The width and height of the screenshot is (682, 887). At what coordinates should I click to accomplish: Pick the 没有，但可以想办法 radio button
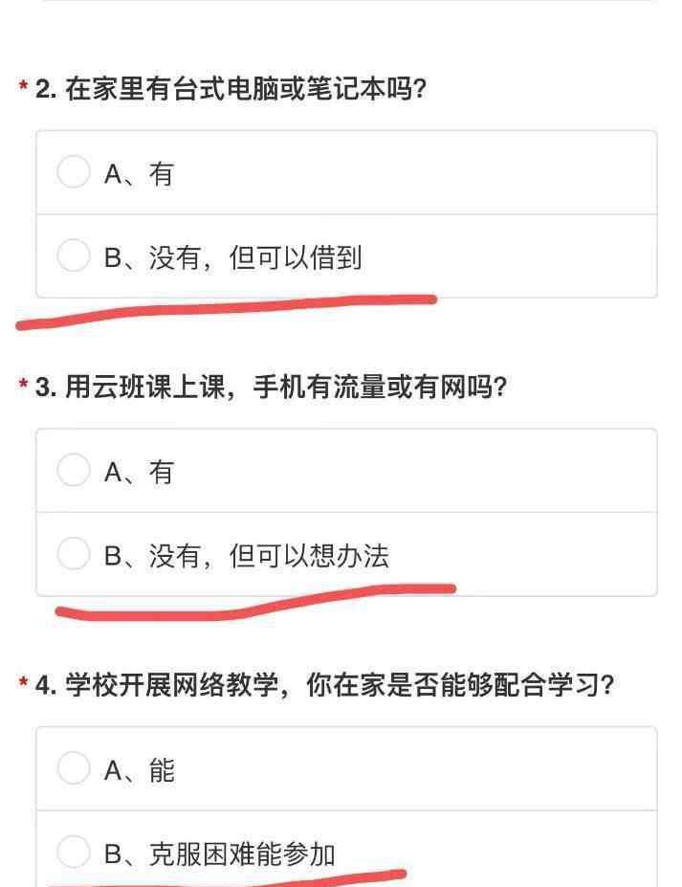click(74, 553)
